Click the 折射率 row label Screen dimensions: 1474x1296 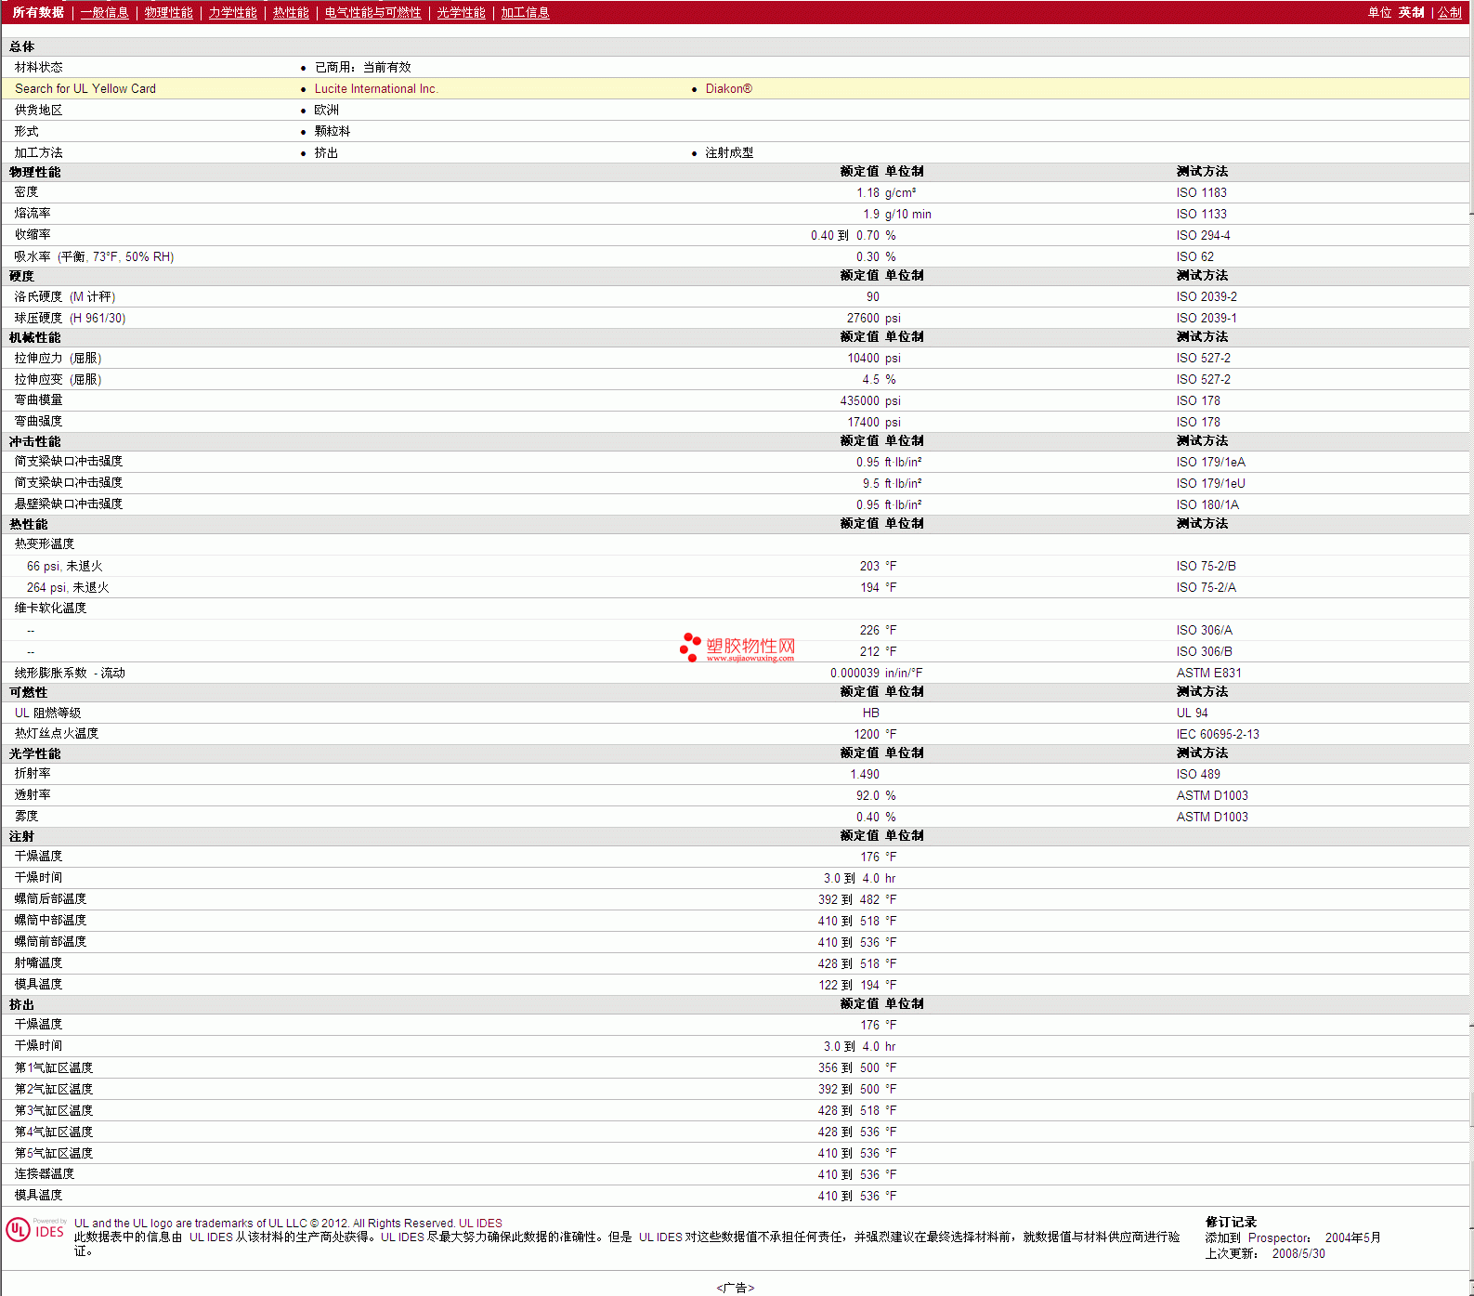tap(33, 774)
